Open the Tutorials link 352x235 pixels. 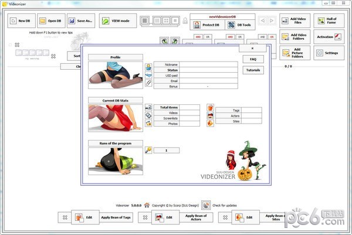252,70
